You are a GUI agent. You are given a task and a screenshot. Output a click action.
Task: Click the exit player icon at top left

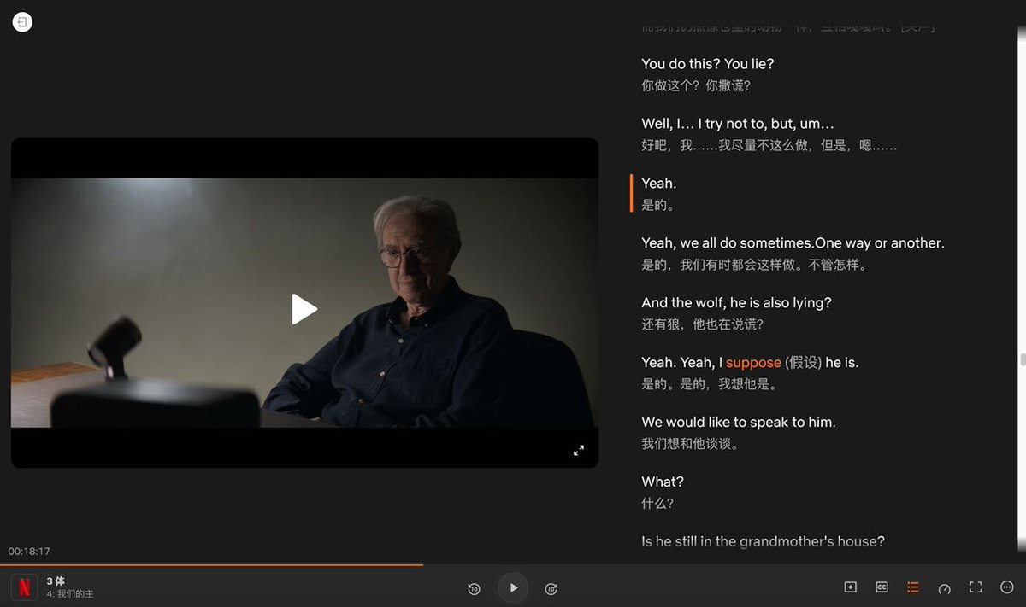(22, 22)
